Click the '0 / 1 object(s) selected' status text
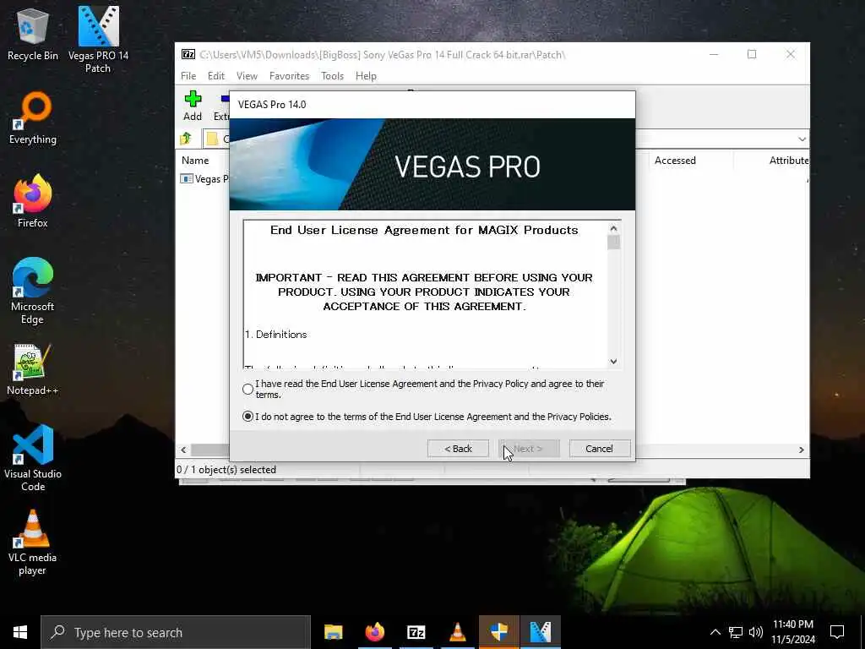The height and width of the screenshot is (649, 865). coord(226,470)
